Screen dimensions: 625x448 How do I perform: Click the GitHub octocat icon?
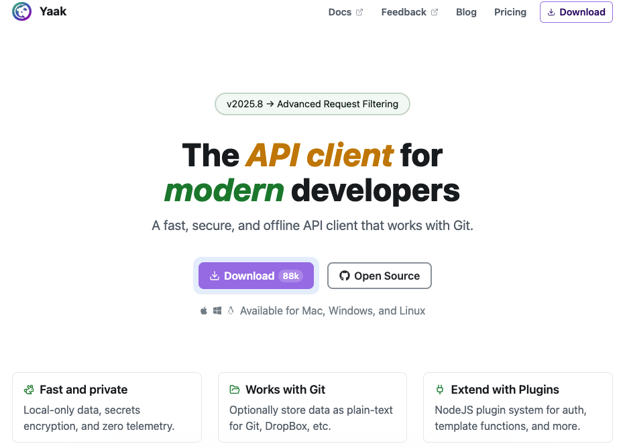[345, 276]
